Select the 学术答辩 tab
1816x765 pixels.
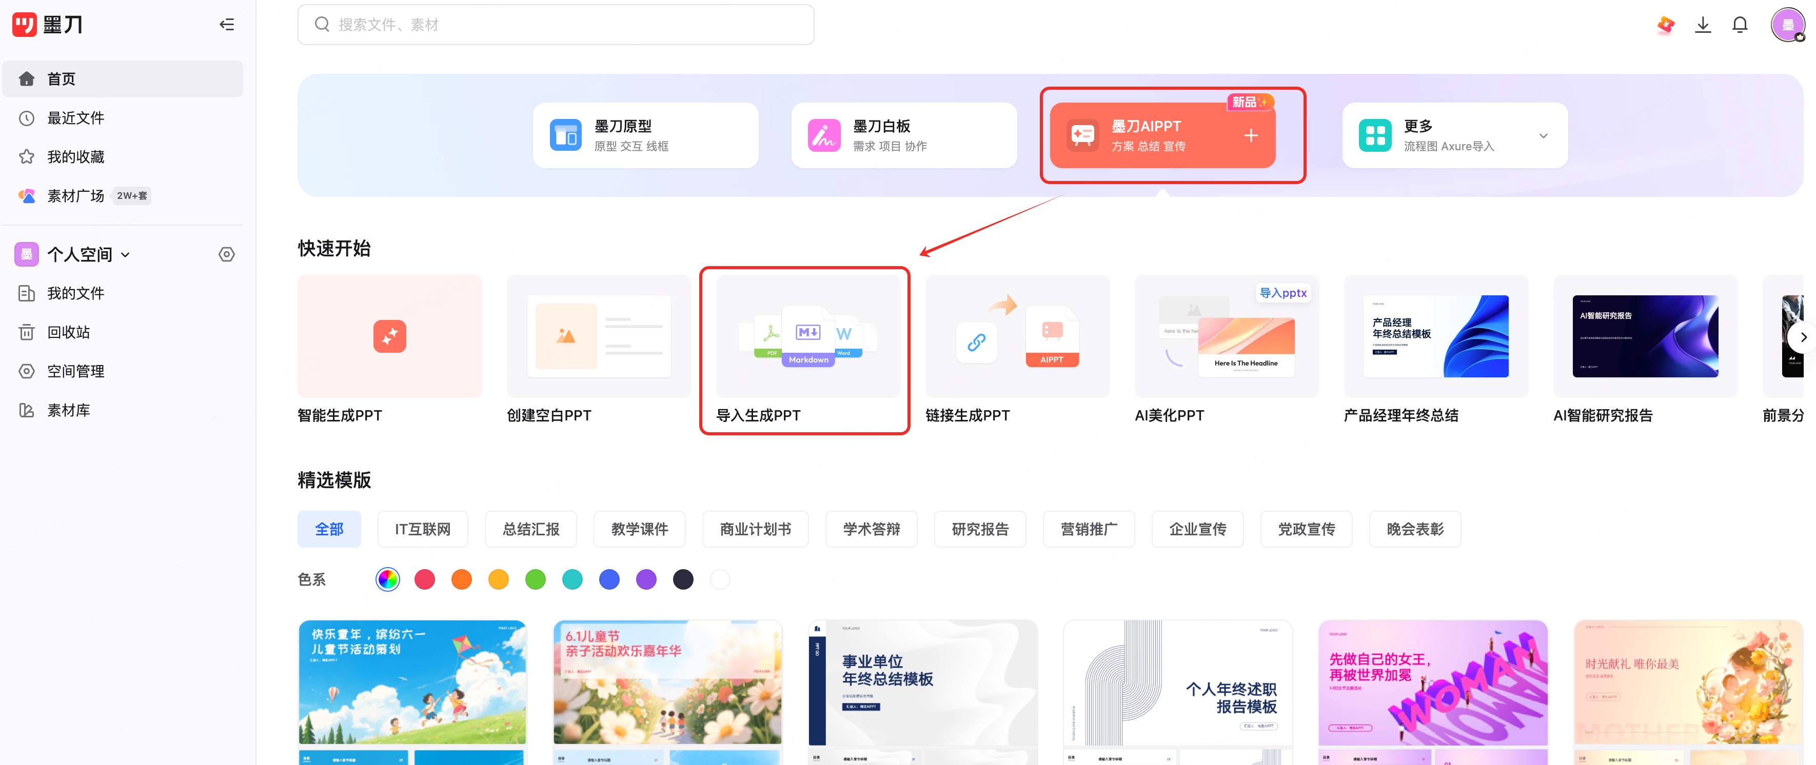(872, 529)
